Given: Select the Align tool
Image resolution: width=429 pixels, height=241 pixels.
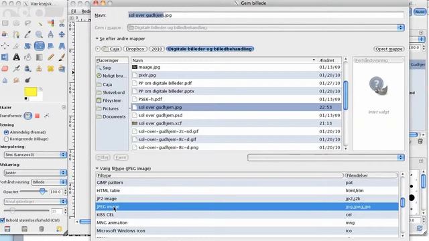Looking at the screenshot, I should 5,46.
